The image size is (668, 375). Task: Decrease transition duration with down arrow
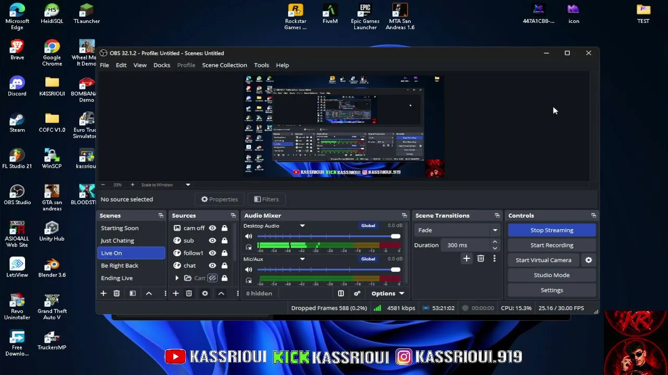tap(495, 248)
